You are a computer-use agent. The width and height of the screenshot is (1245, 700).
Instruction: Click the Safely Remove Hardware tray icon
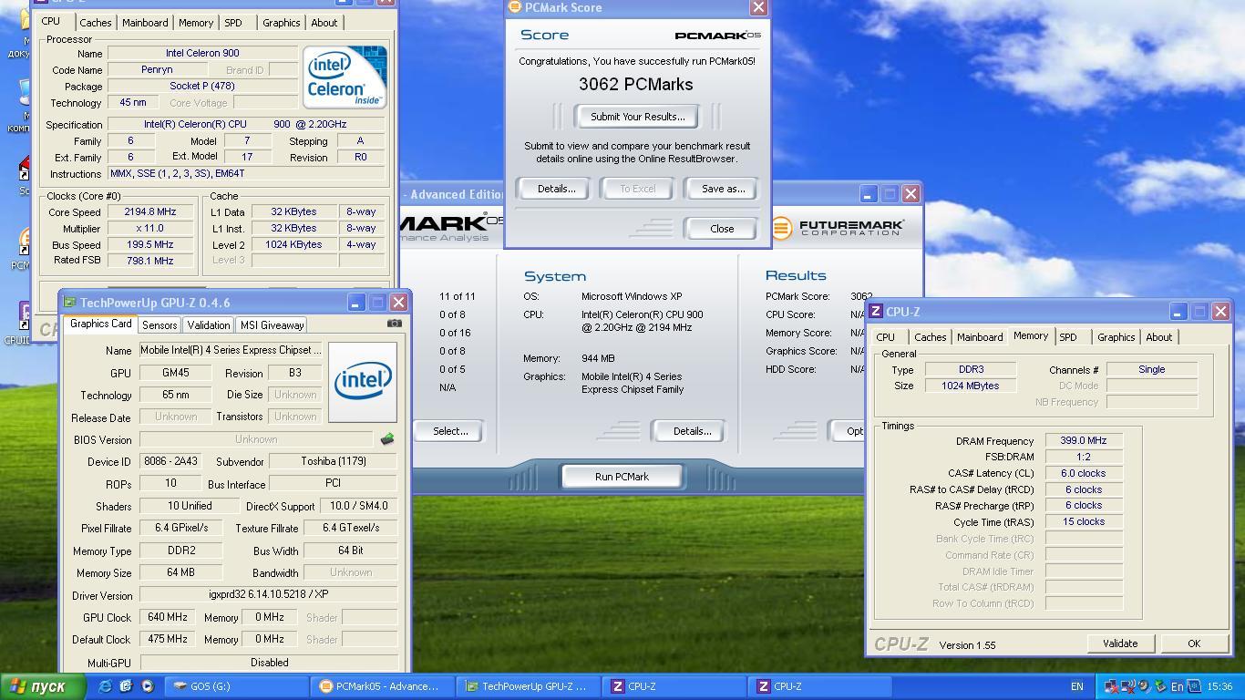[x=1160, y=686]
